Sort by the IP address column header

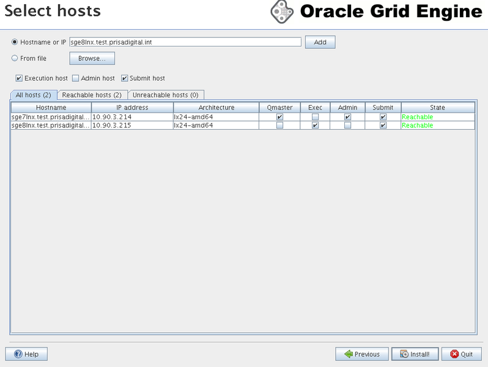pyautogui.click(x=132, y=108)
